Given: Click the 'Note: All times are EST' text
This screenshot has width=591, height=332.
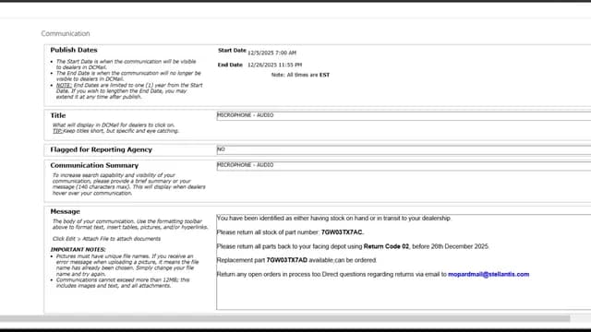Looking at the screenshot, I should click(x=300, y=75).
